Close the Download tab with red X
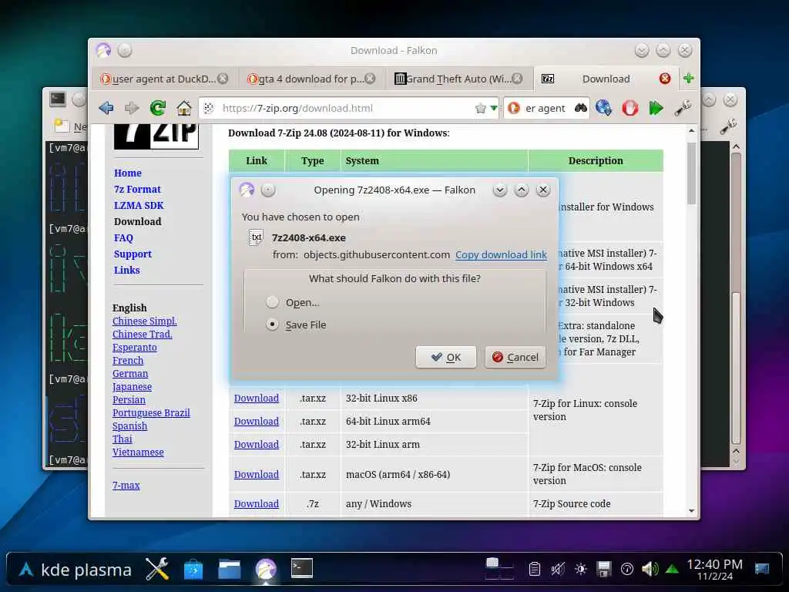Image resolution: width=789 pixels, height=592 pixels. [x=665, y=79]
